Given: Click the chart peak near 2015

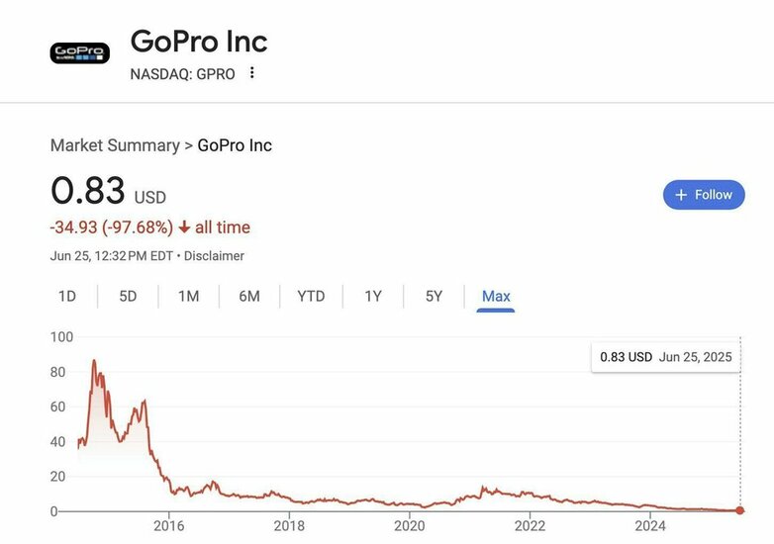Looking at the screenshot, I should click(94, 361).
